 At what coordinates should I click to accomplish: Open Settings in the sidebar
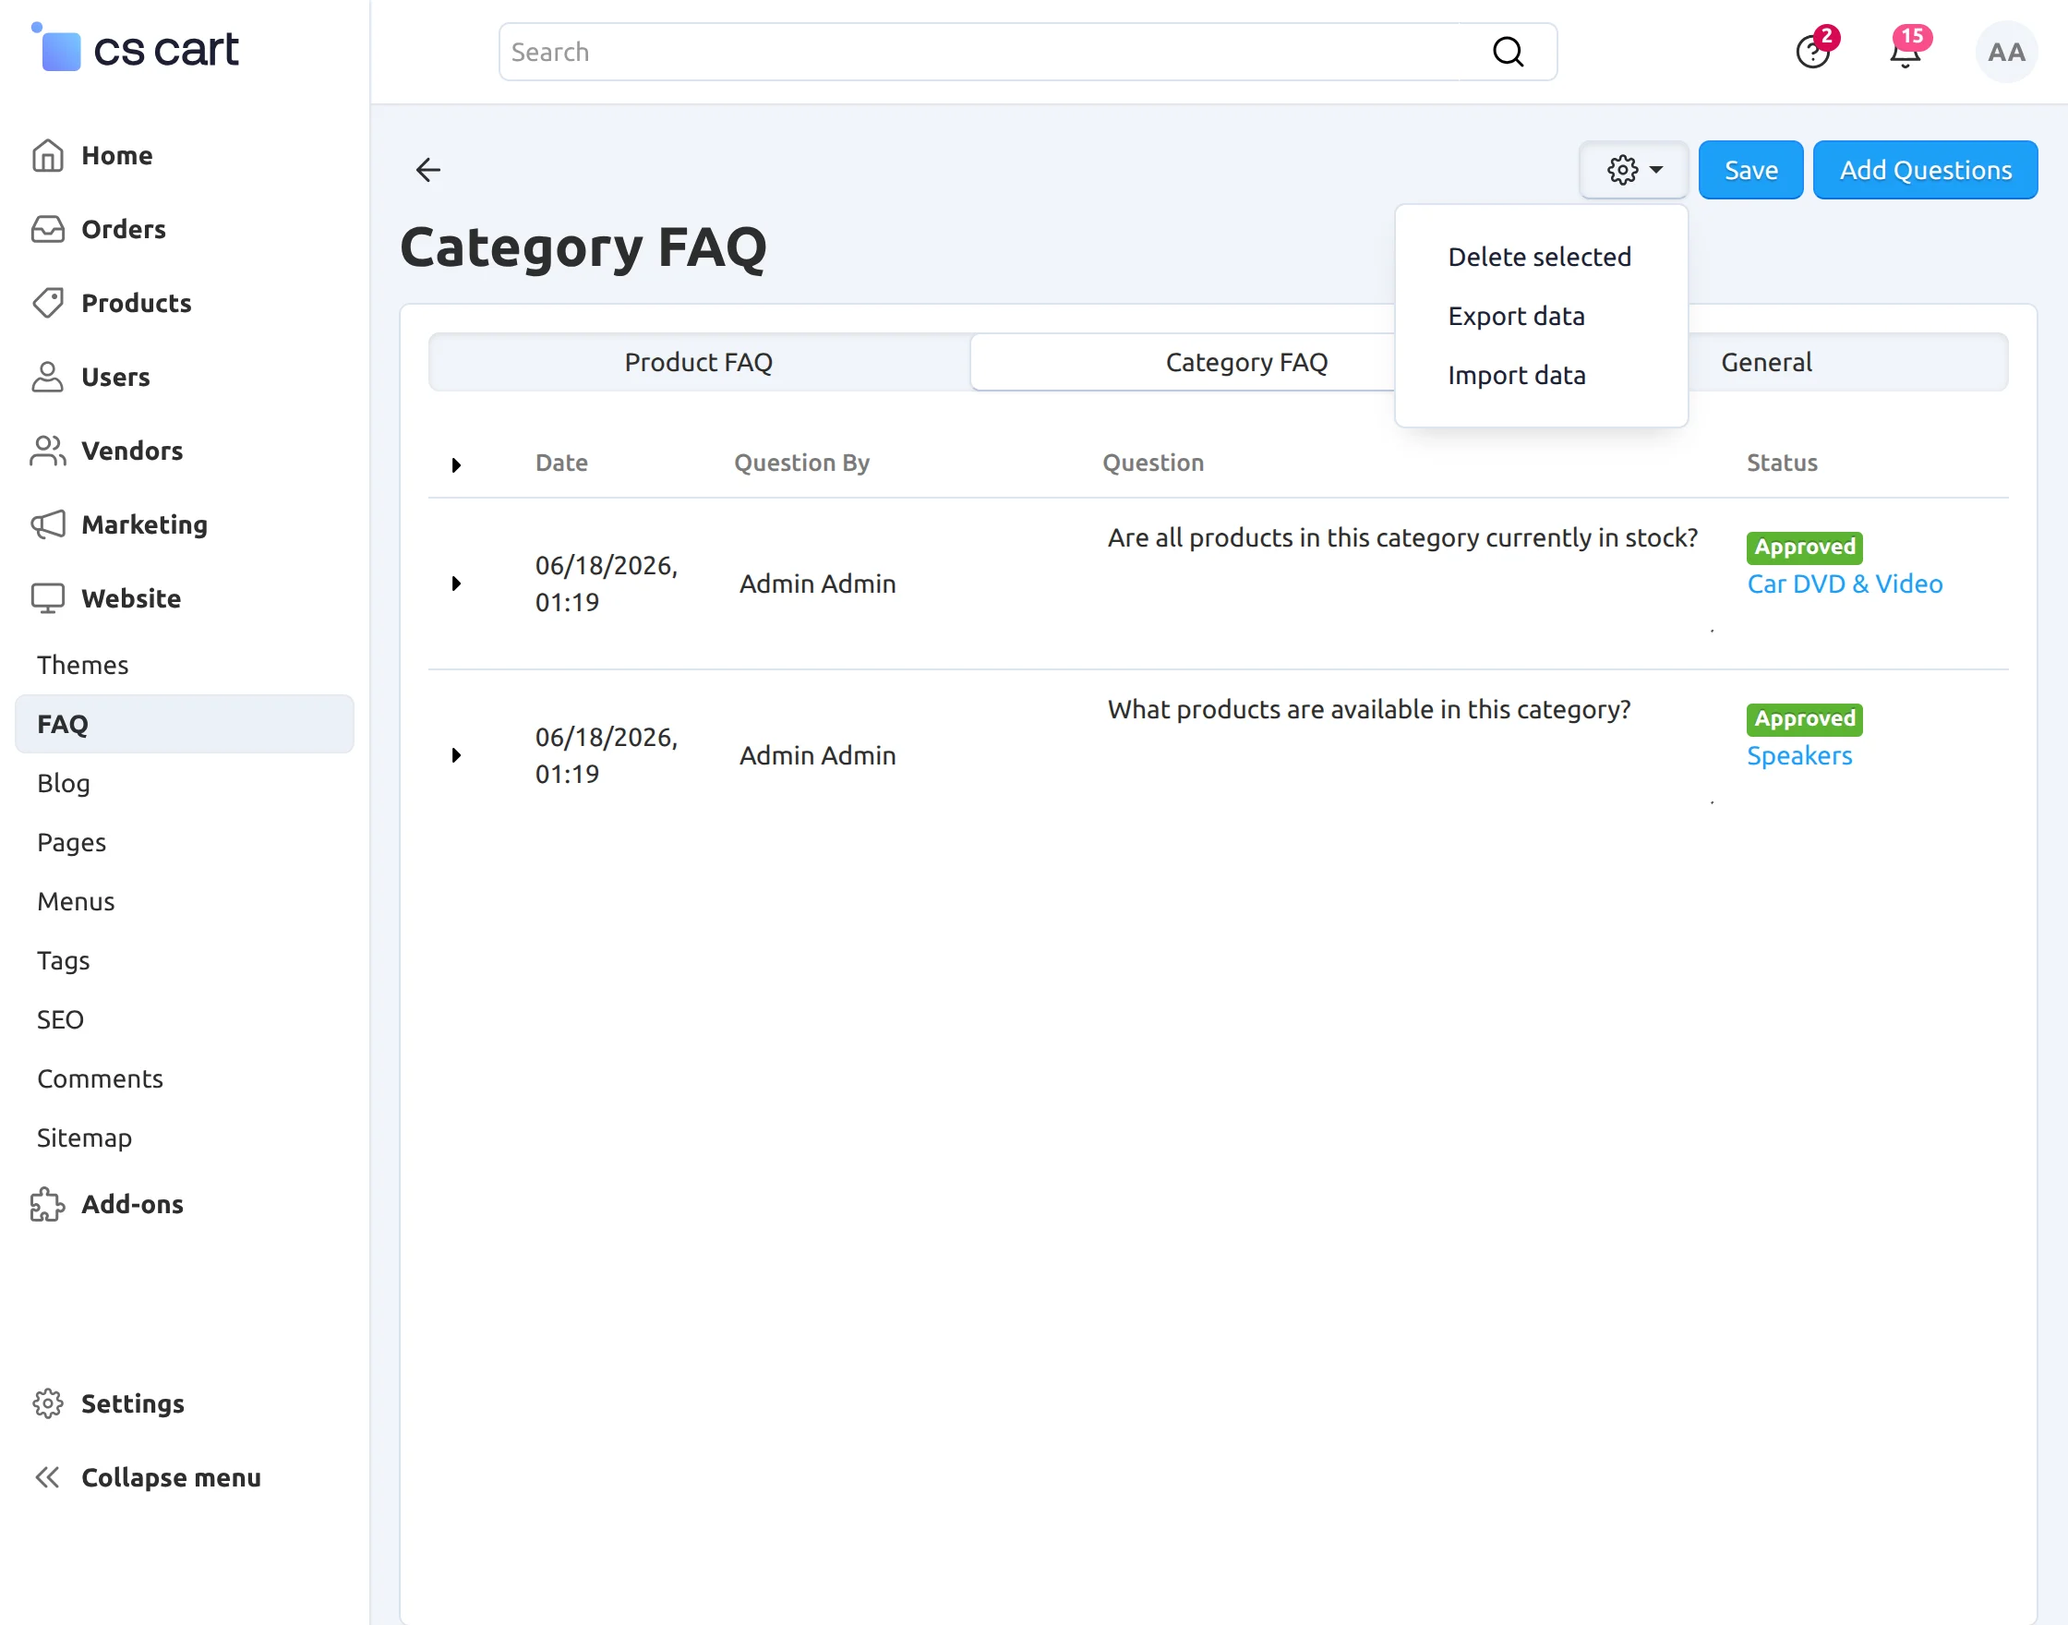point(132,1403)
